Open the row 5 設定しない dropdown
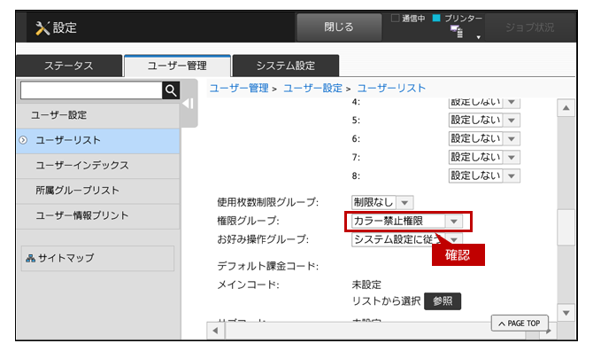Image resolution: width=593 pixels, height=351 pixels. (484, 120)
